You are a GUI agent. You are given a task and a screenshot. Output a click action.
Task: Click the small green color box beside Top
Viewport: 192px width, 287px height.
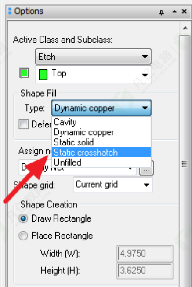(x=24, y=73)
